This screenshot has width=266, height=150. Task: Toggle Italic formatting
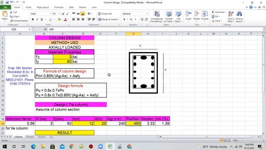[37, 20]
